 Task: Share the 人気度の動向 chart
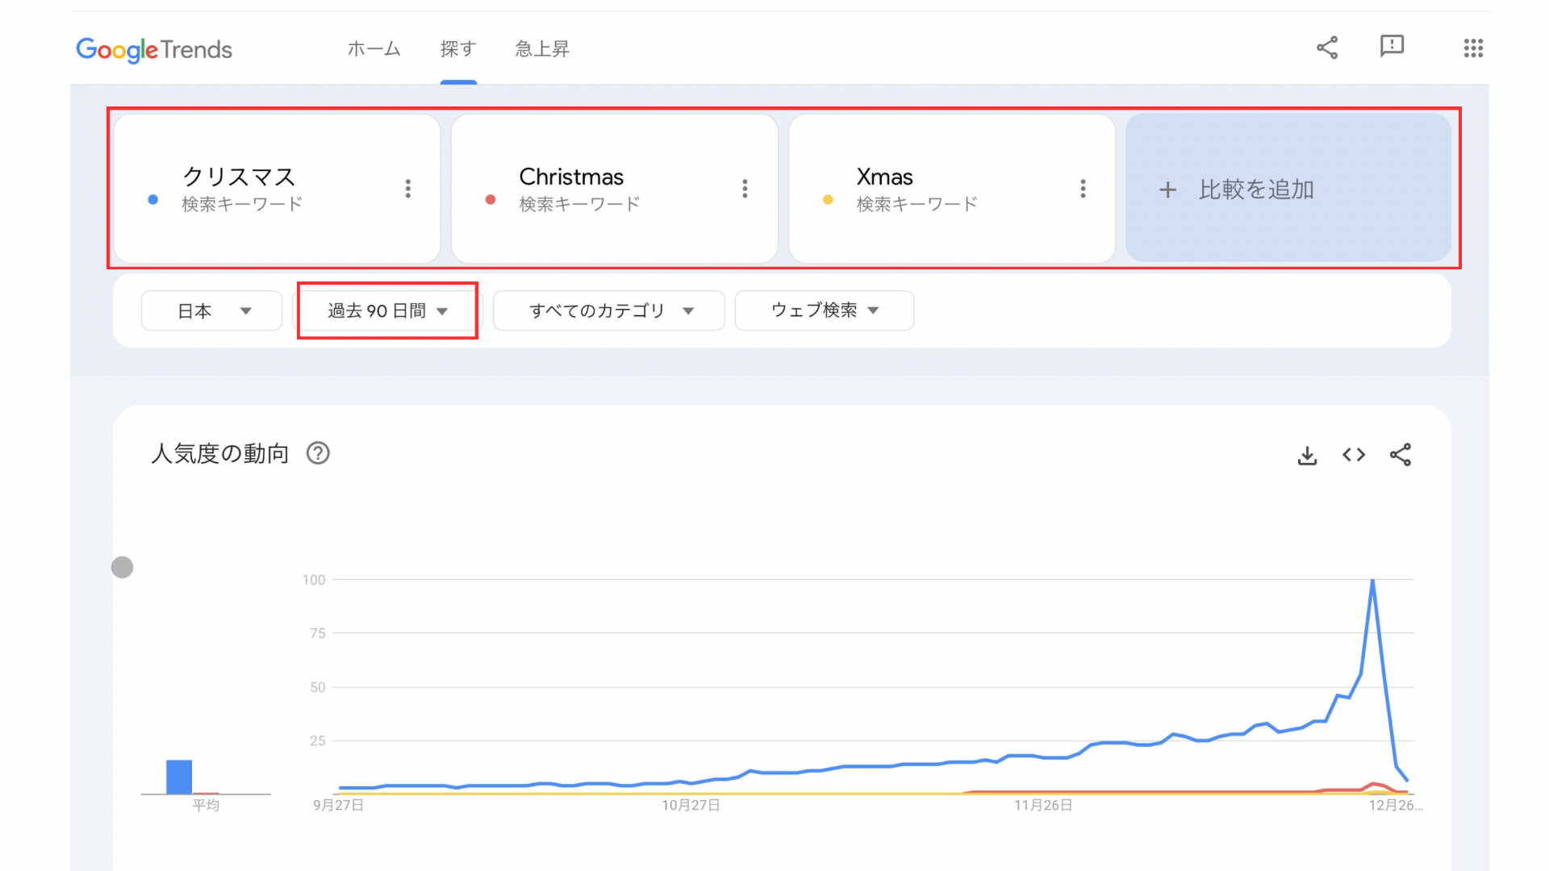1401,455
